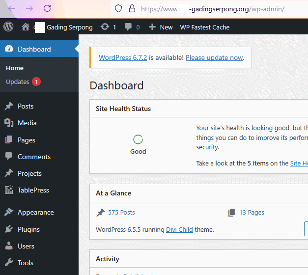Viewport: 308px width, 275px height.
Task: Click the Pages icon in the sidebar
Action: coord(9,139)
